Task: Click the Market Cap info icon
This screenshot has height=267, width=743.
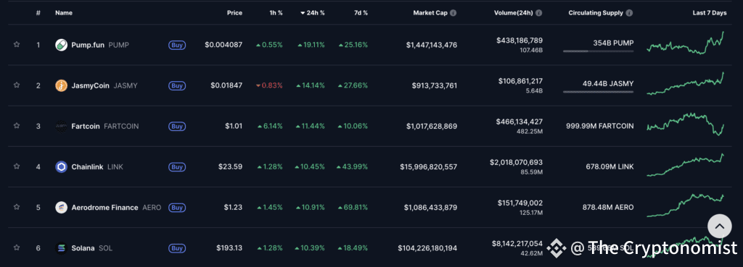Action: (x=453, y=13)
